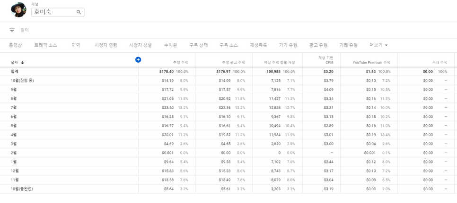Click the blue plus add-metric icon
The image size is (457, 203).
pyautogui.click(x=138, y=60)
